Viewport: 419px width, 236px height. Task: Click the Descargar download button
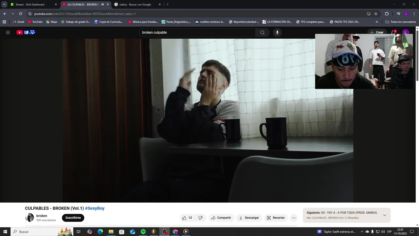[x=249, y=218]
